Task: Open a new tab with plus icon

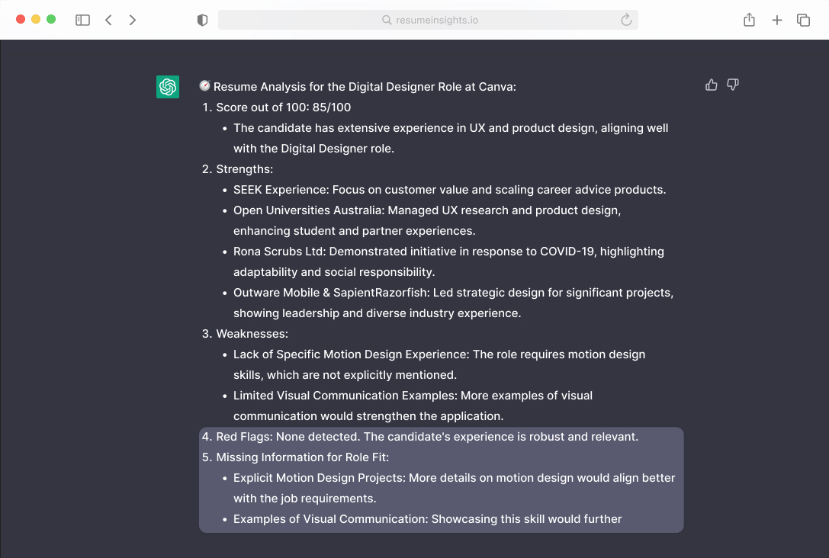Action: pyautogui.click(x=776, y=21)
